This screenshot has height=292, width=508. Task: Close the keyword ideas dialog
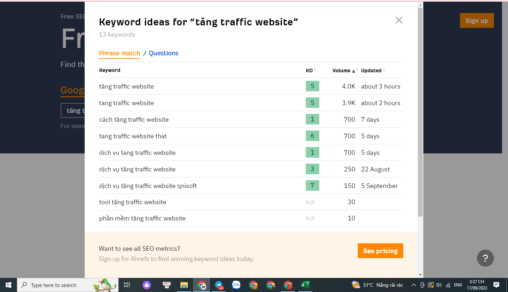pos(399,20)
